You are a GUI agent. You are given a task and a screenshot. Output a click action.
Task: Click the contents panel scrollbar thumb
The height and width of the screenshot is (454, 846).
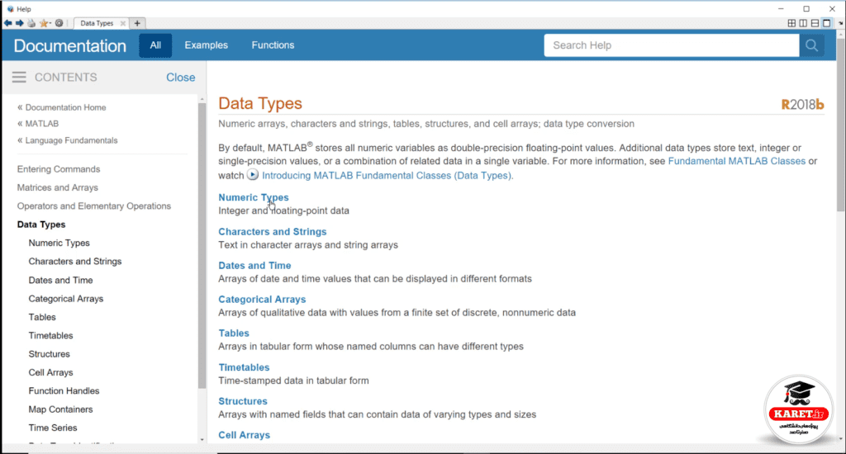point(202,245)
